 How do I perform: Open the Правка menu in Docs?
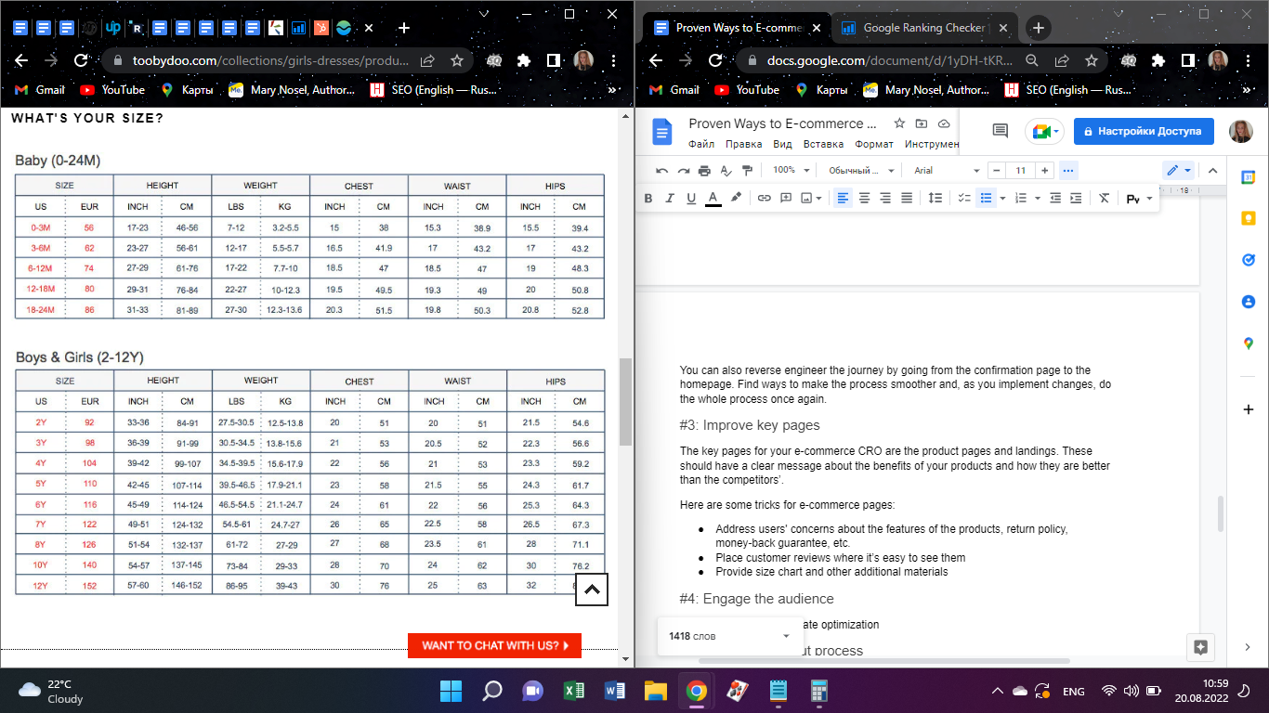coord(743,144)
